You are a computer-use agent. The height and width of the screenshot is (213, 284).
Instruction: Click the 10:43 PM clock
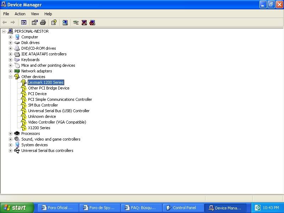coord(271,208)
